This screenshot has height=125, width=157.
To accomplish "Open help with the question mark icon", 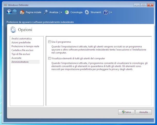I will pos(106,12).
